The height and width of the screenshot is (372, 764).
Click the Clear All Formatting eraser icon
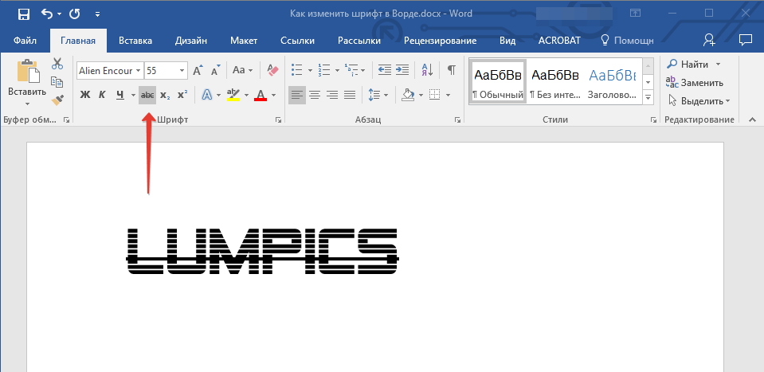pos(272,70)
